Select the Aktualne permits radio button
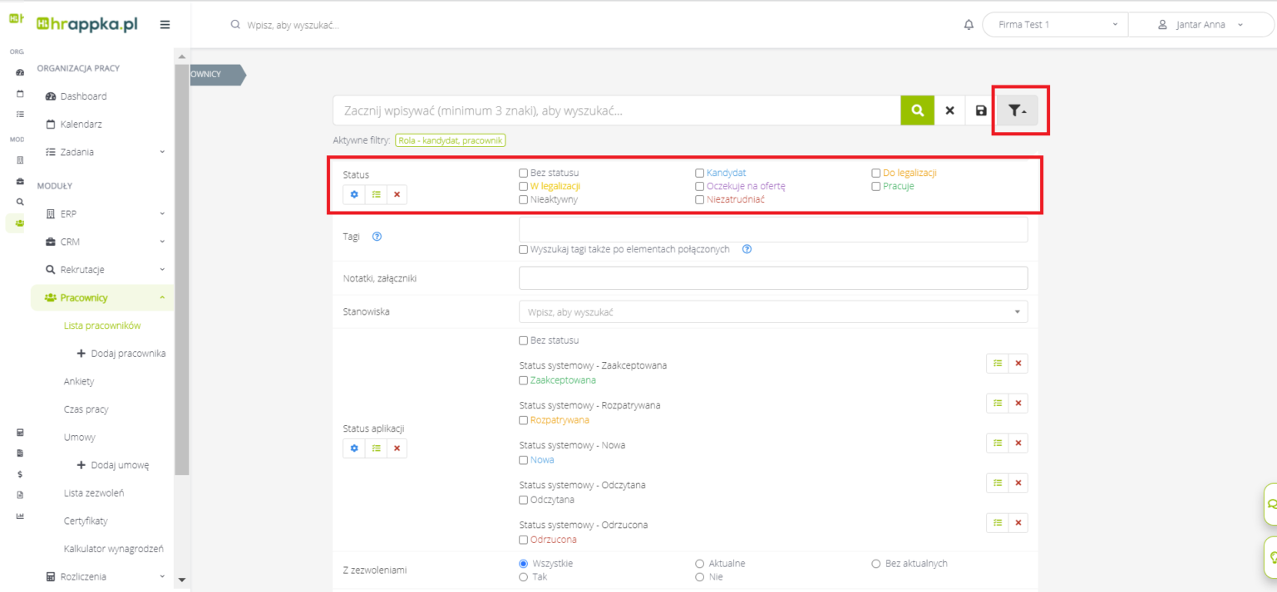The width and height of the screenshot is (1277, 592). click(700, 564)
